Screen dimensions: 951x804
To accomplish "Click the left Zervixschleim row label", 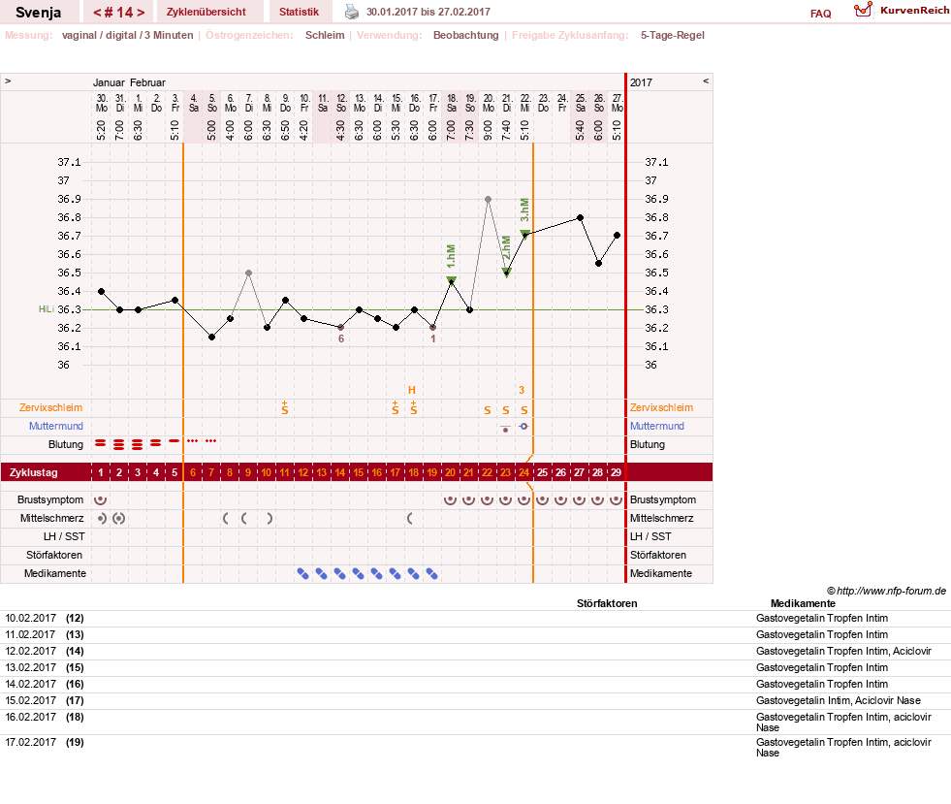I will pyautogui.click(x=51, y=407).
